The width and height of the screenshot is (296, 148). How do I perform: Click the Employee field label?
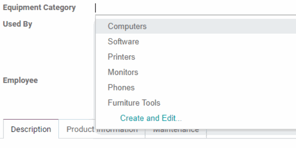coord(20,80)
